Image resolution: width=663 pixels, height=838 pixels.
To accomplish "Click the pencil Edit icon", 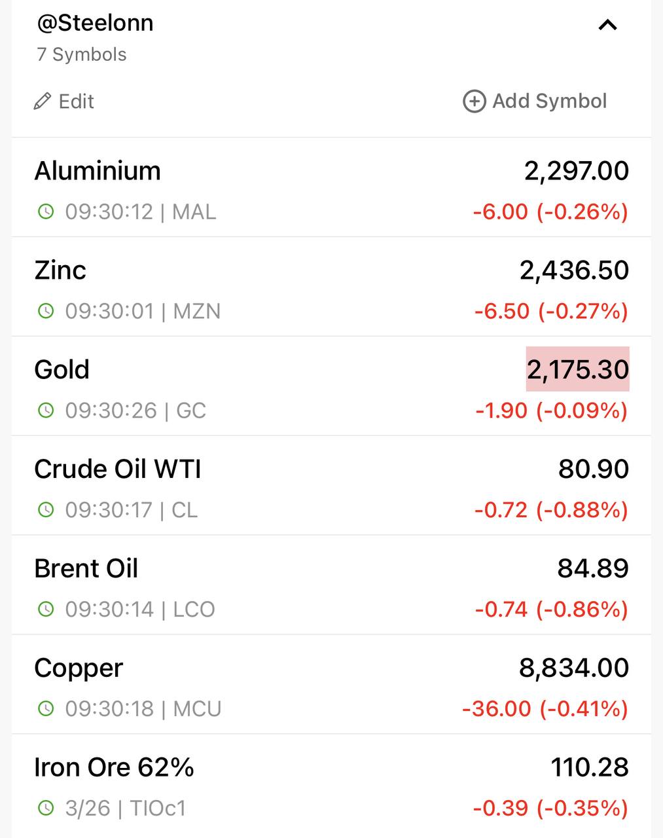I will click(x=43, y=101).
